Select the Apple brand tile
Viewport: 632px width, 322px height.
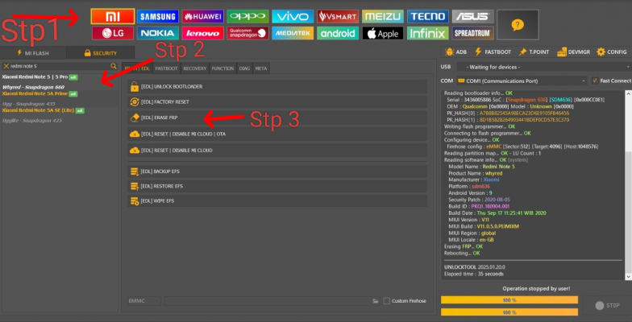(382, 33)
